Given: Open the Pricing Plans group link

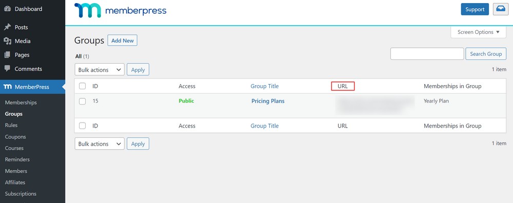Looking at the screenshot, I should [x=268, y=101].
